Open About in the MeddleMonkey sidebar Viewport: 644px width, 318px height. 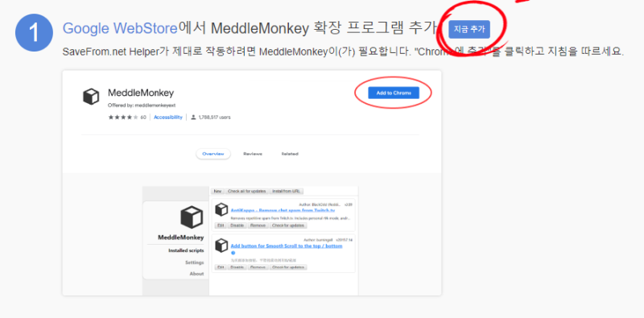(196, 274)
